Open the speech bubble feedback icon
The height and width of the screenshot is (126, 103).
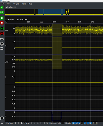click(x=2, y=118)
